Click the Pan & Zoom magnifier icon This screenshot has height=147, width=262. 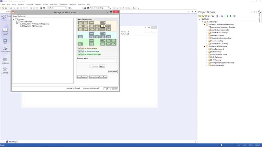[260, 12]
